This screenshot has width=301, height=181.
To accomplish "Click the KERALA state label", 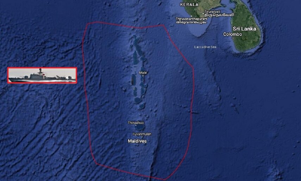I will point(189,5).
